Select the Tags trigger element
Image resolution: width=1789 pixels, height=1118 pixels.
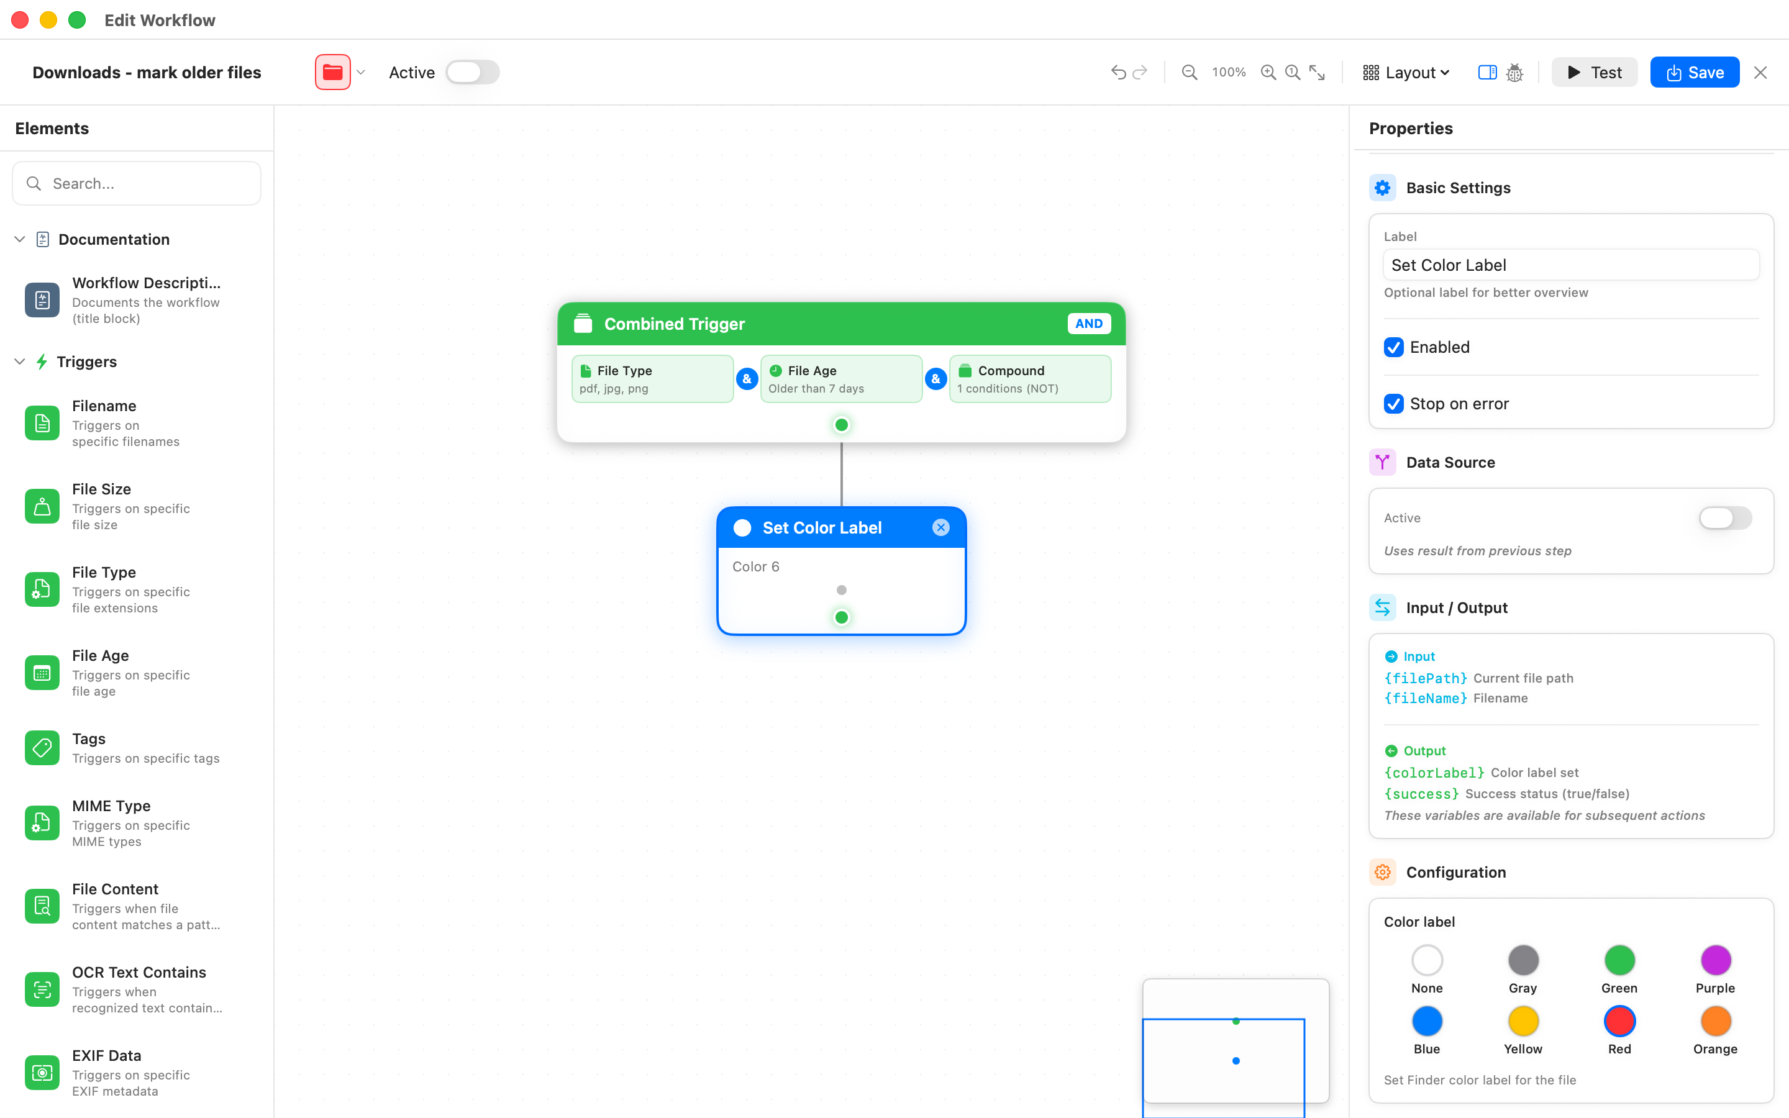click(x=137, y=748)
